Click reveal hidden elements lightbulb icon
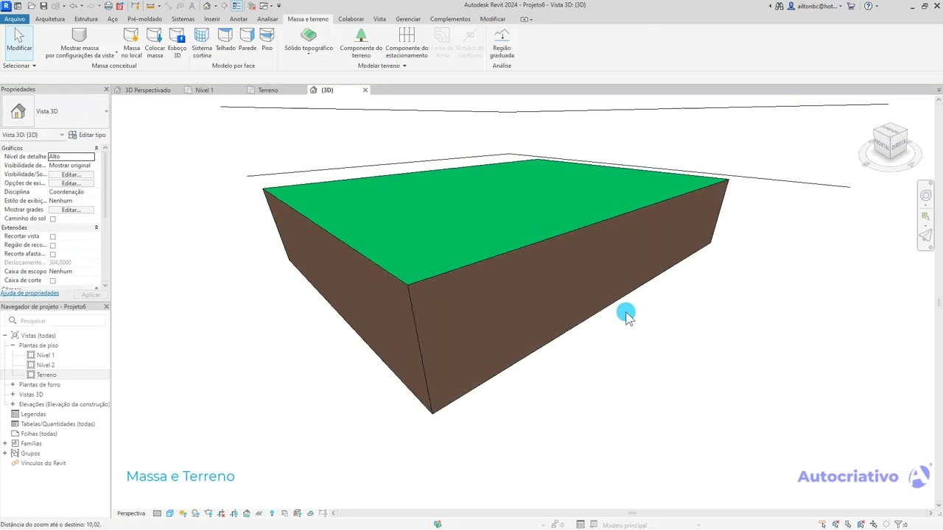 point(272,514)
